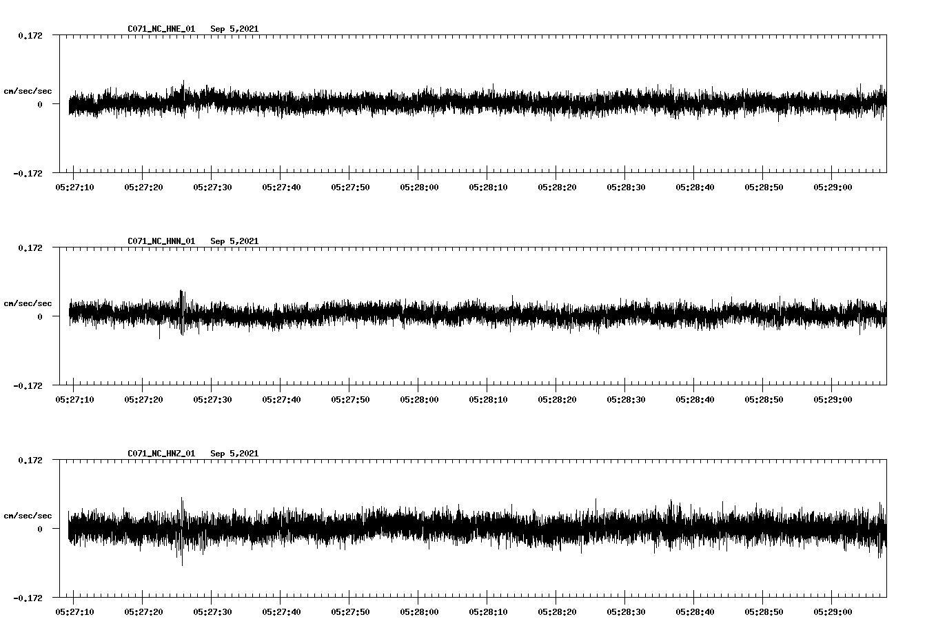936x637 pixels.
Task: Click the 0.172 upper limit on HNZ plot
Action: (30, 460)
